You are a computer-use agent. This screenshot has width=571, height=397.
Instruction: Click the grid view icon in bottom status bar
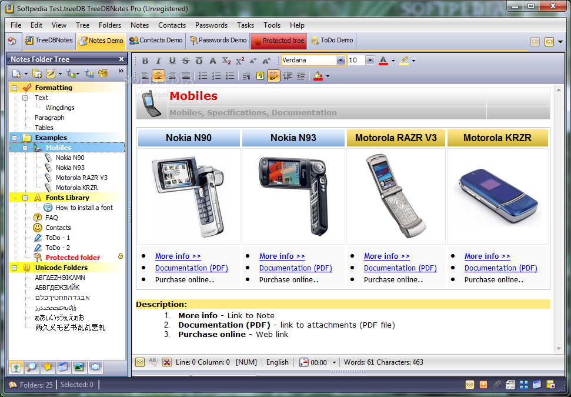523,385
